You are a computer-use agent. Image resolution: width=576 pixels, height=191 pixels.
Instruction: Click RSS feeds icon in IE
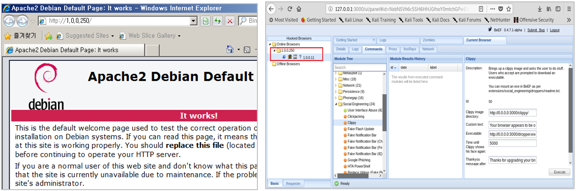pyautogui.click(x=247, y=49)
